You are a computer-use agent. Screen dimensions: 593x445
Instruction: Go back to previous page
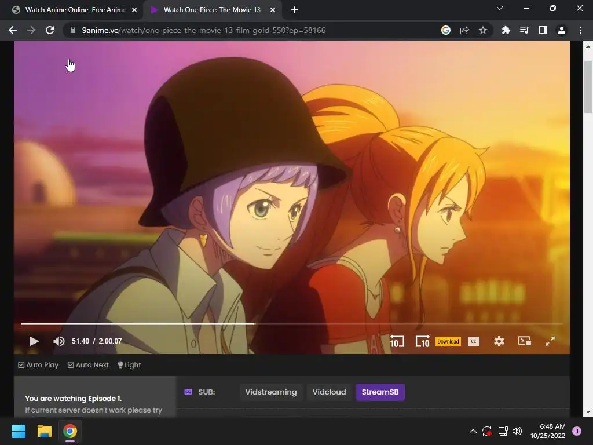13,30
